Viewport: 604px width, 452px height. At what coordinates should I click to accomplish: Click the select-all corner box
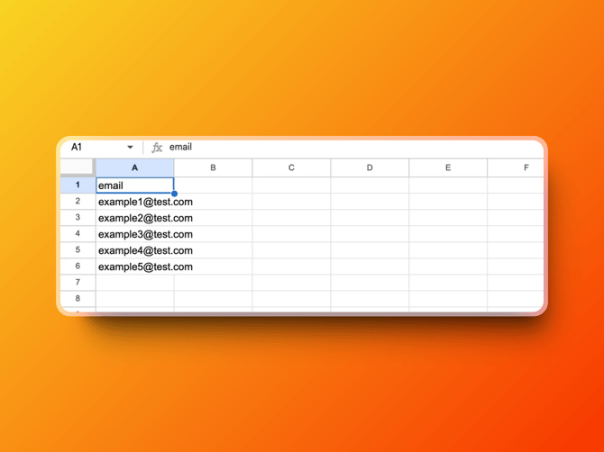coord(78,167)
